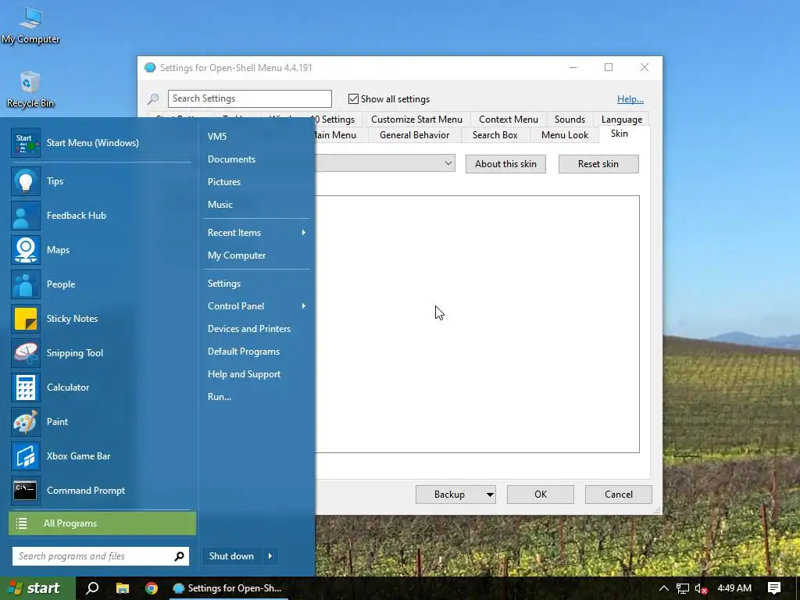Switch to Context Menu tab
800x600 pixels.
tap(508, 119)
